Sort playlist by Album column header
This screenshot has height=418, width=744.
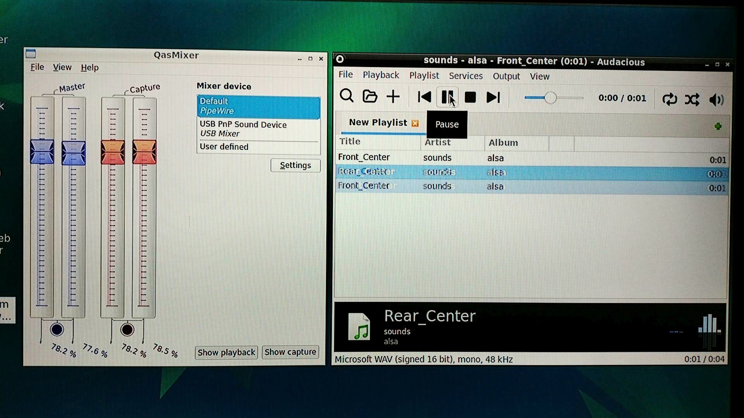517,143
